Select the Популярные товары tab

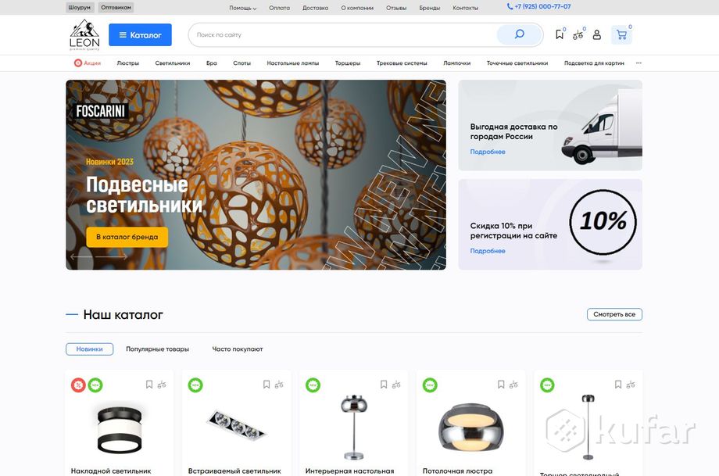click(157, 349)
